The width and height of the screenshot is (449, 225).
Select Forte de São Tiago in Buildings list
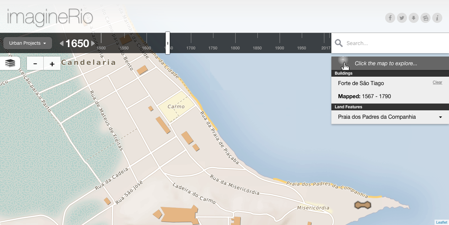pos(361,83)
